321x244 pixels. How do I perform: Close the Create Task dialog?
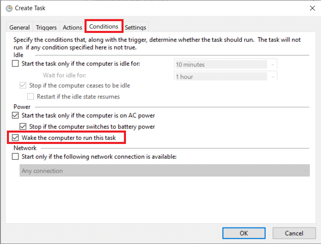click(x=312, y=8)
